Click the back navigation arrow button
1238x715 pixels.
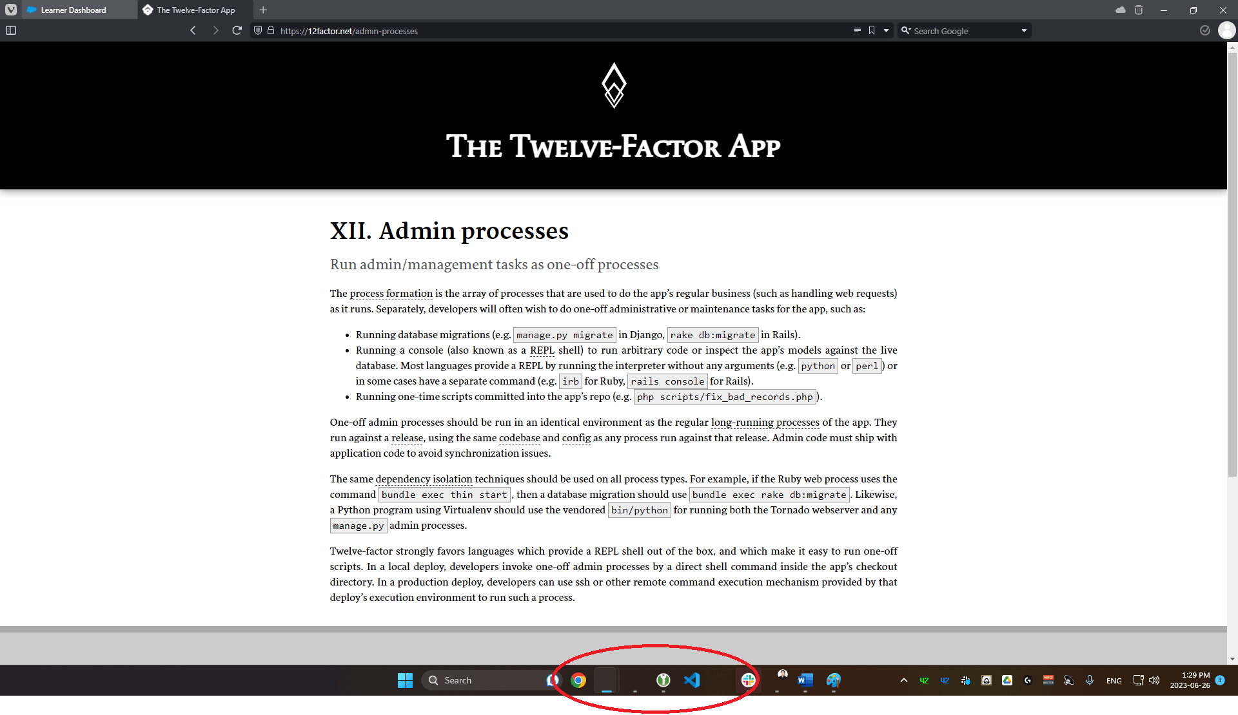(x=193, y=31)
